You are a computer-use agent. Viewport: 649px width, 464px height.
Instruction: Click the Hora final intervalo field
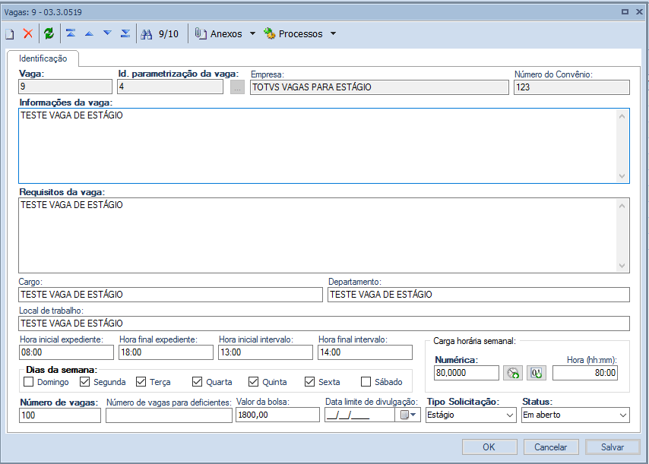(365, 352)
